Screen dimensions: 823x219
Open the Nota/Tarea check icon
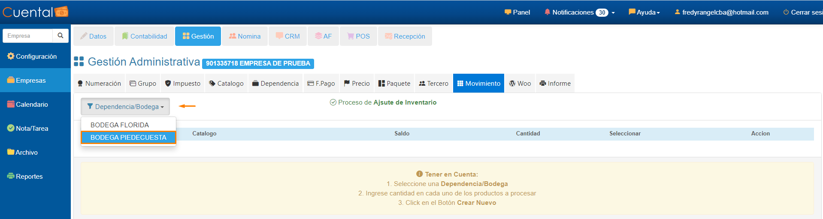tap(11, 128)
